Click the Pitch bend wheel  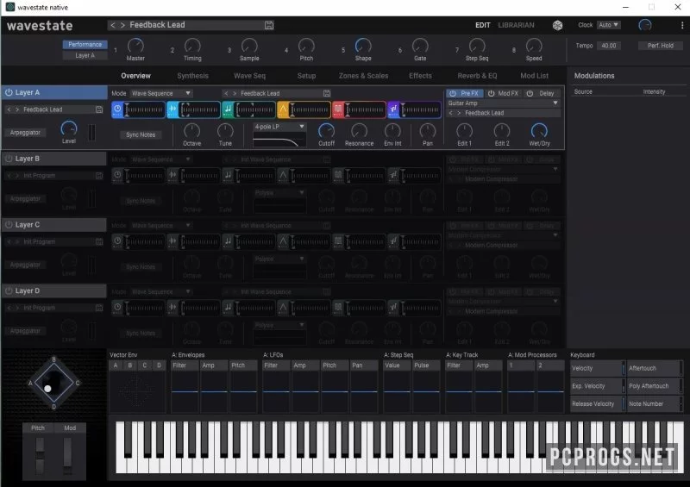click(40, 456)
